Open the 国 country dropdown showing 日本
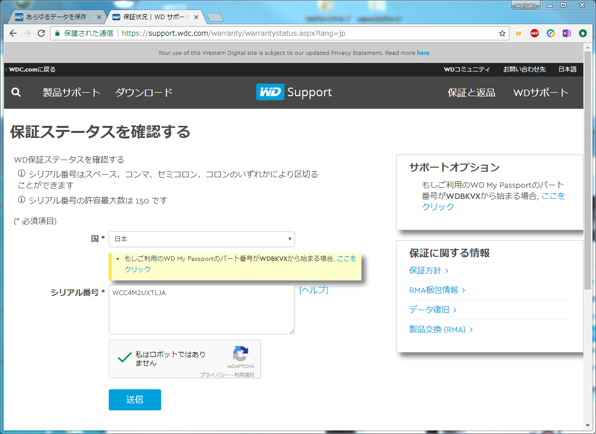The width and height of the screenshot is (596, 434). point(201,239)
